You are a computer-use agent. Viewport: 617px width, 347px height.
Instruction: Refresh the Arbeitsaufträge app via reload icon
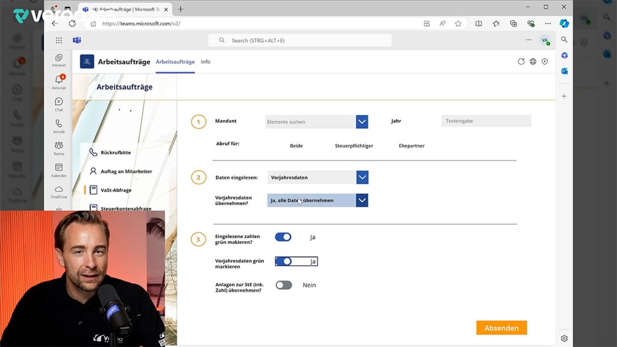click(521, 61)
